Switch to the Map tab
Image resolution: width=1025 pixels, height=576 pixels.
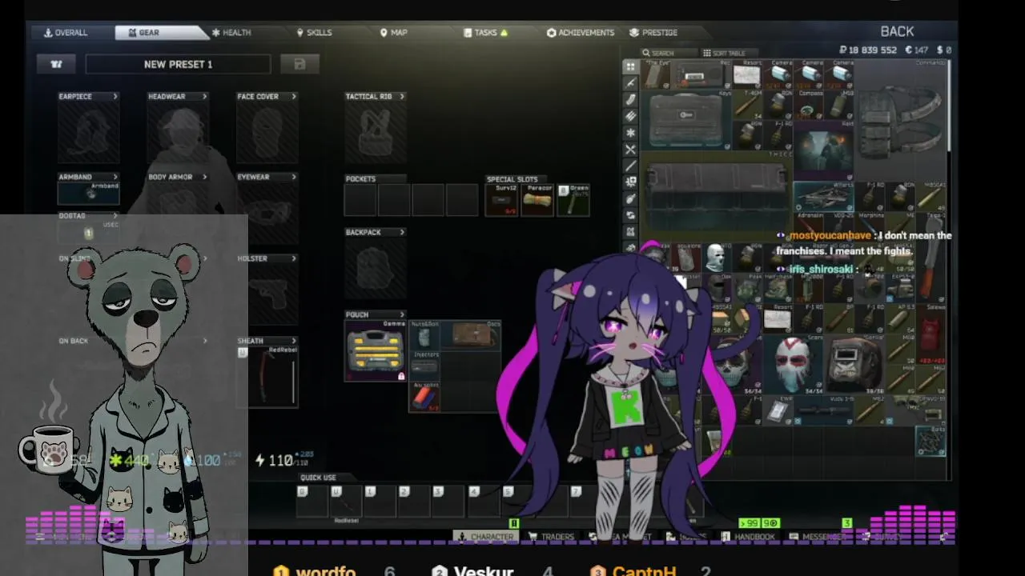pos(393,33)
